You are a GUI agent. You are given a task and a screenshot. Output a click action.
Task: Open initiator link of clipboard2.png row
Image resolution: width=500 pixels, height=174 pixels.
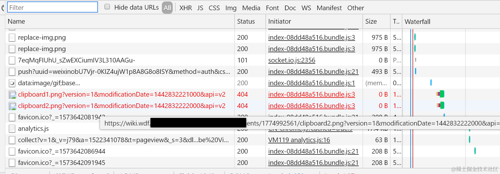click(x=311, y=106)
